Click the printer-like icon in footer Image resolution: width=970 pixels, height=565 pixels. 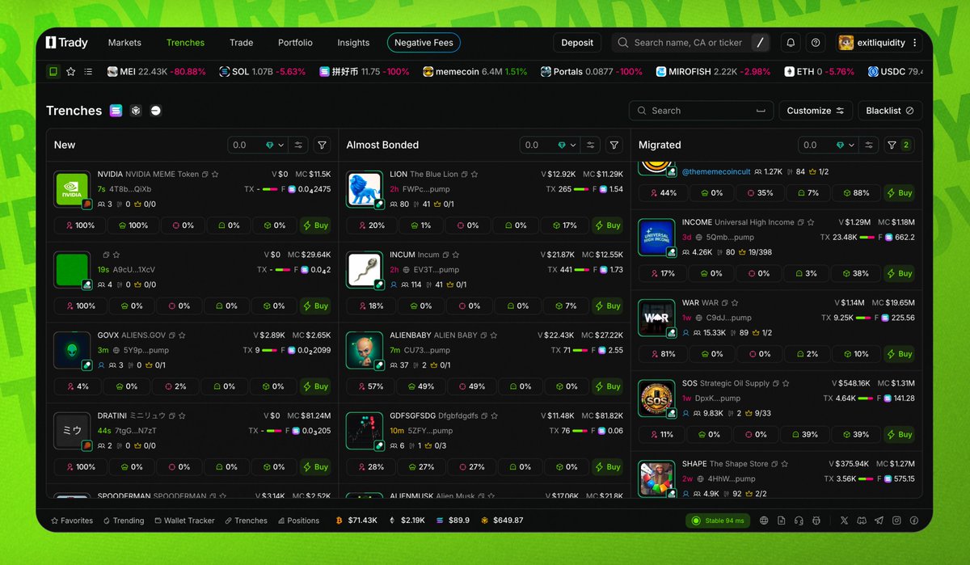pos(816,521)
